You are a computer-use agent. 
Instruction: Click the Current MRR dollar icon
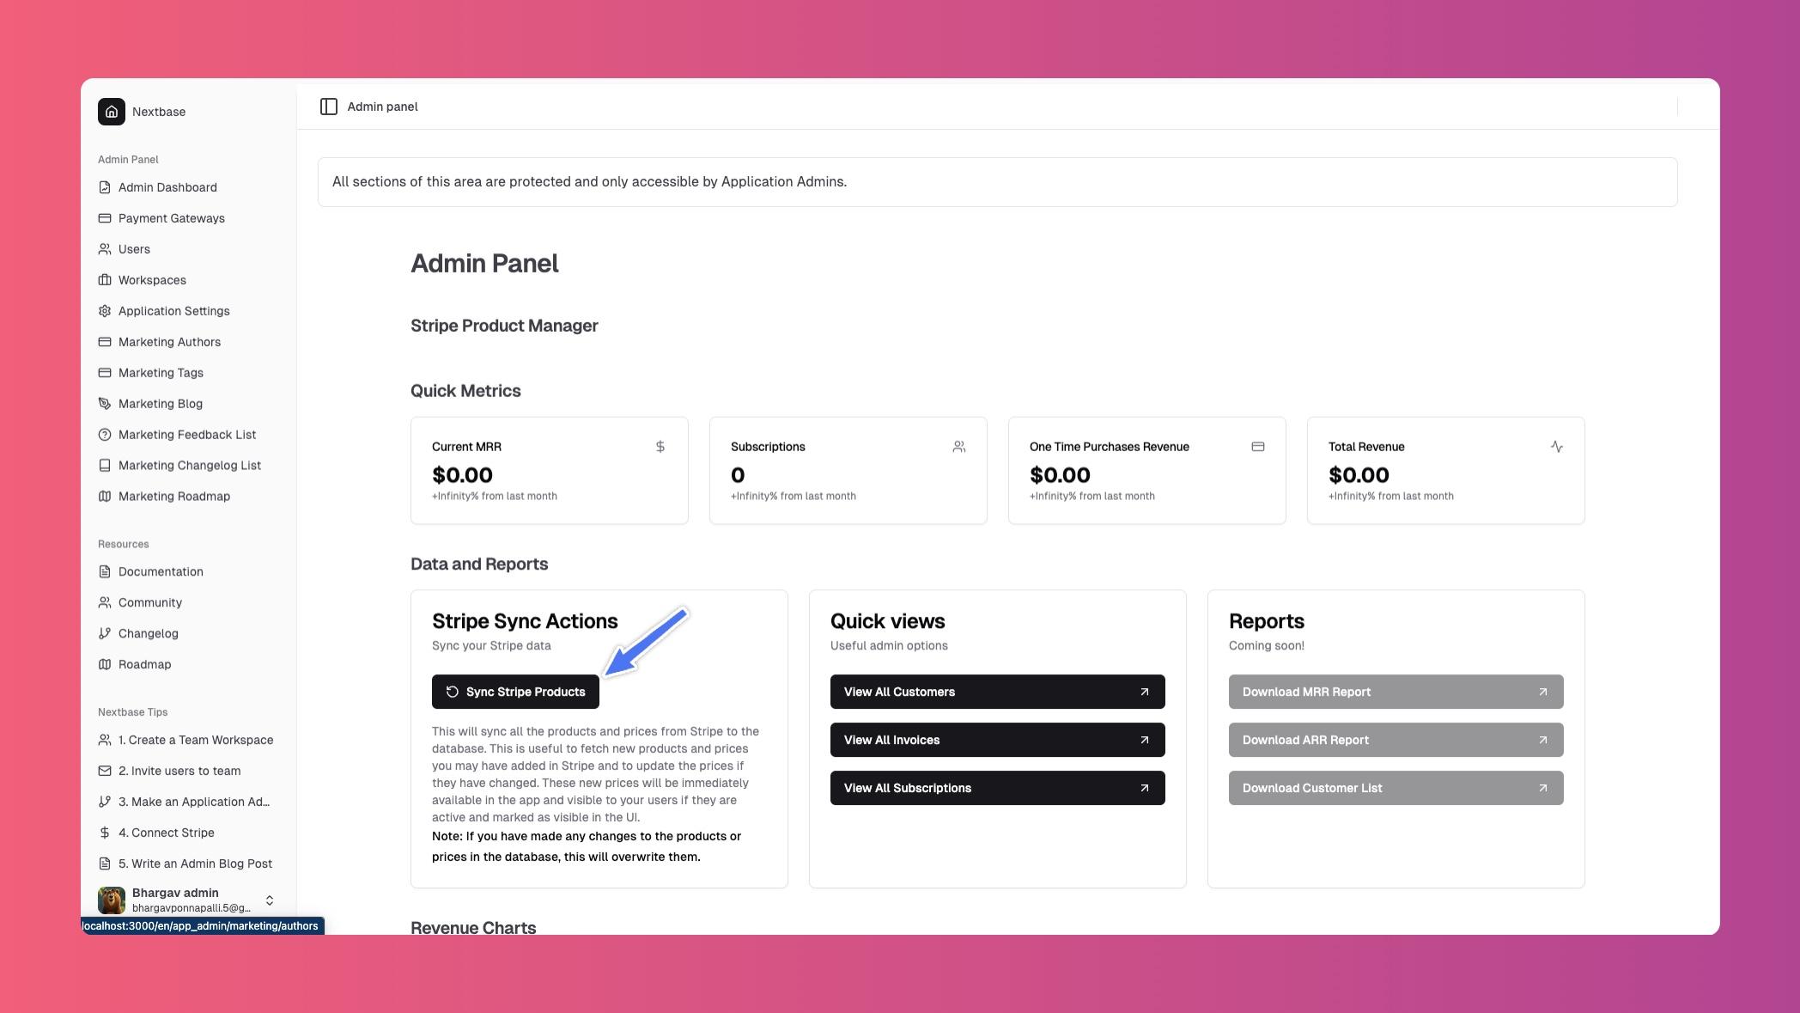[660, 447]
